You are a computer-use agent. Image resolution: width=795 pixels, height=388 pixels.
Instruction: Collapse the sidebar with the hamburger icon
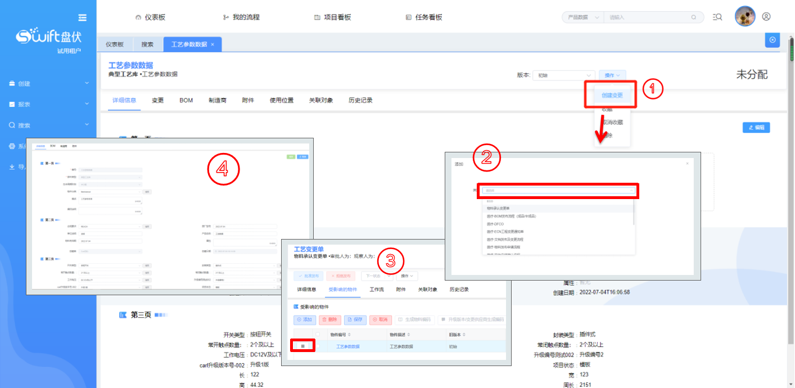point(83,17)
